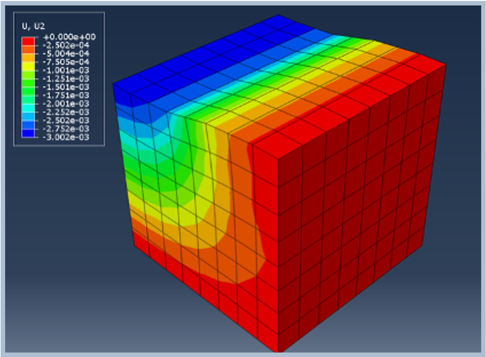Click the 'U, U2' legend title
Viewport: 486px width, 357px height.
tap(33, 26)
